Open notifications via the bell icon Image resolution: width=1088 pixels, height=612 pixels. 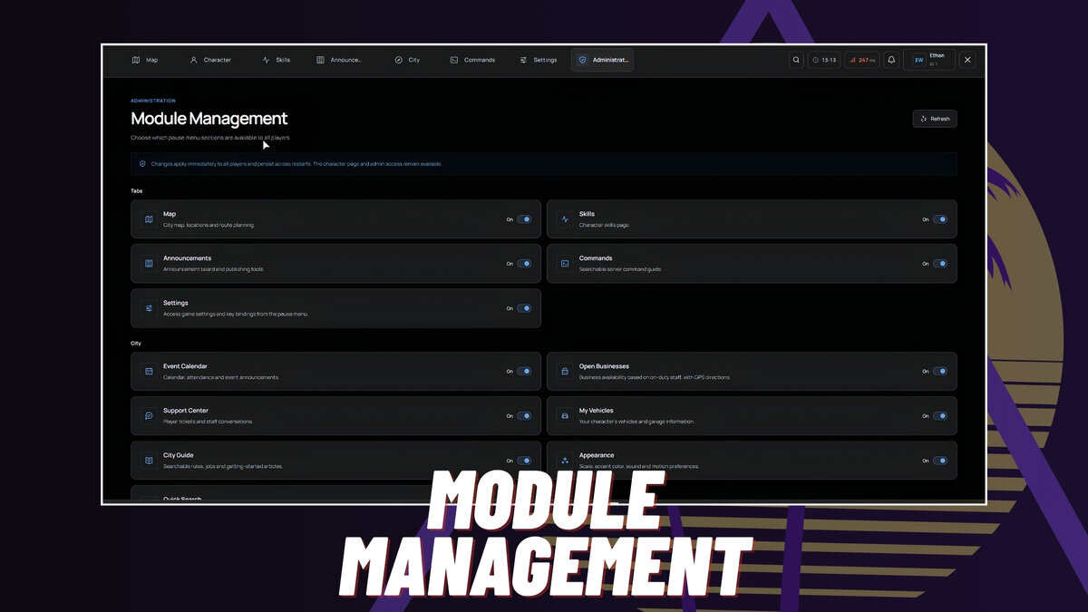[x=891, y=60]
